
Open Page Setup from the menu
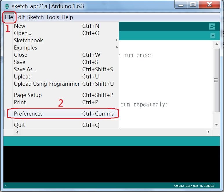tap(61, 95)
